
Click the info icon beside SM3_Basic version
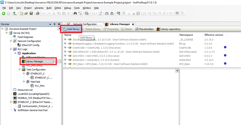(x=225, y=64)
